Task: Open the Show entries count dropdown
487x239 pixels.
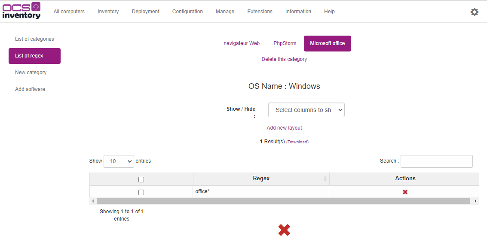Action: (x=119, y=161)
